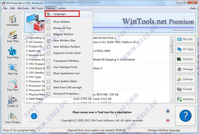Click the info icon beside CPU Type

(27, 77)
